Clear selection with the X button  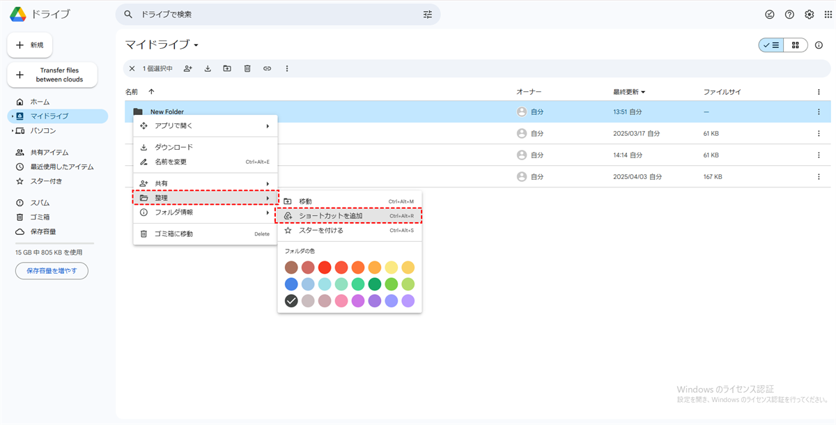click(132, 68)
